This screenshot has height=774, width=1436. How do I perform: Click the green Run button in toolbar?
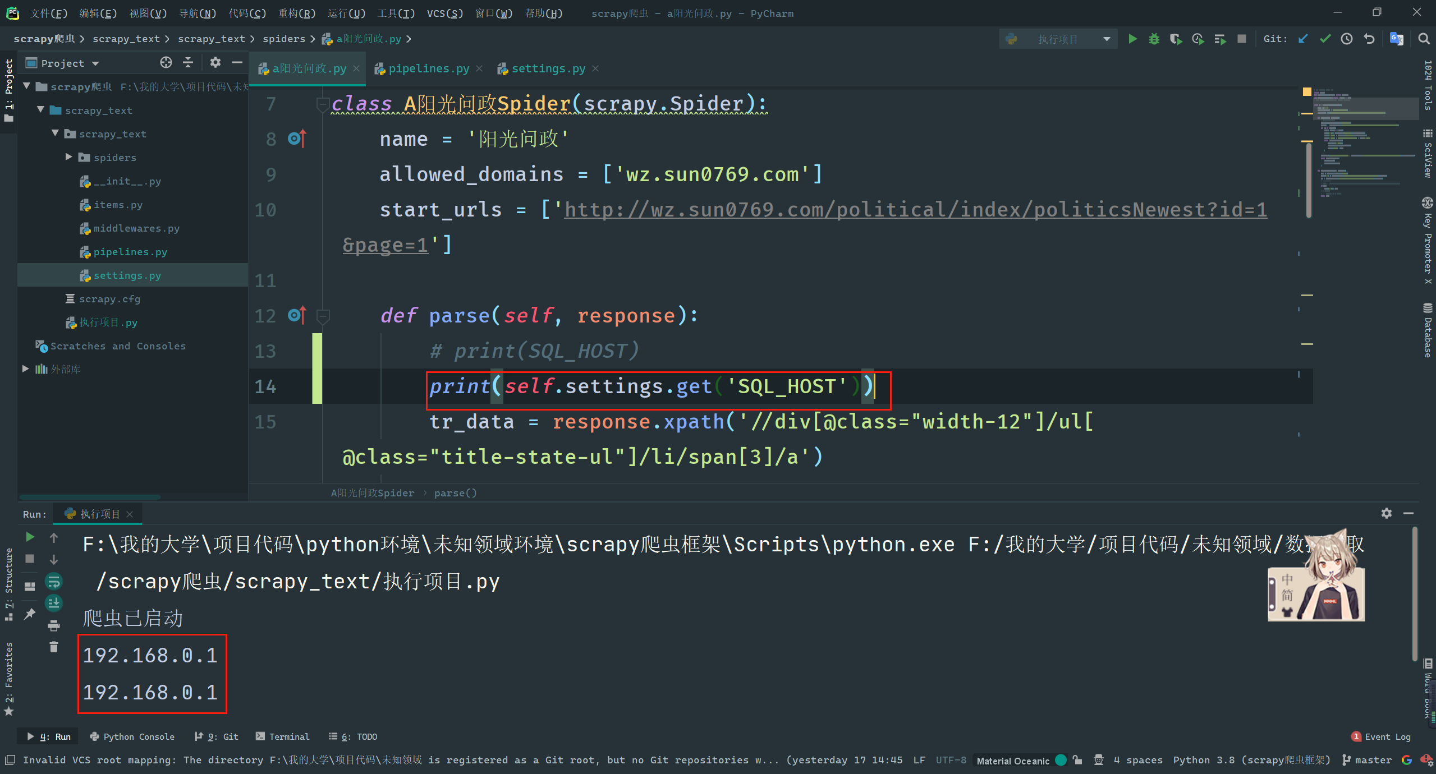(1132, 39)
